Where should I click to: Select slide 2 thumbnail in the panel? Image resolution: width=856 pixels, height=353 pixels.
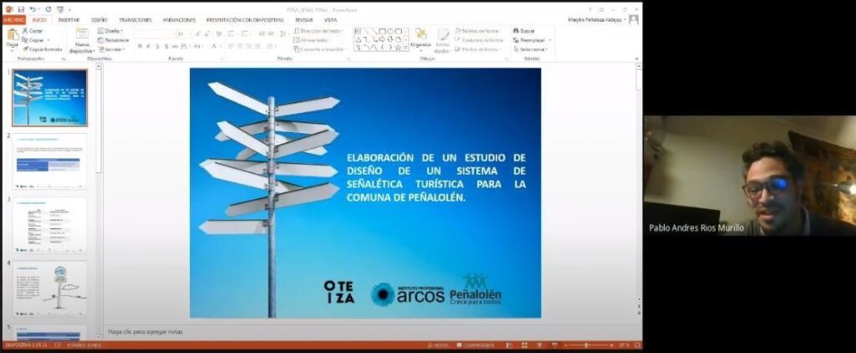(51, 161)
